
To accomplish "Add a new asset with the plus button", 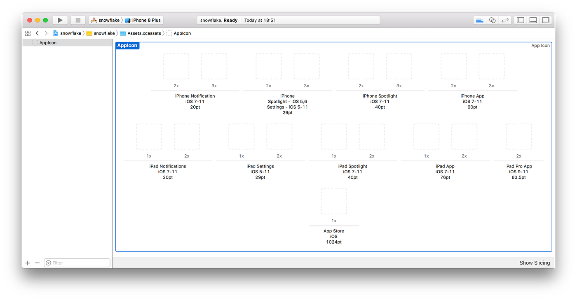I will tap(27, 263).
